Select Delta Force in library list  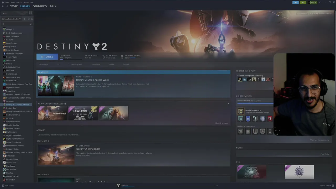coord(11,60)
